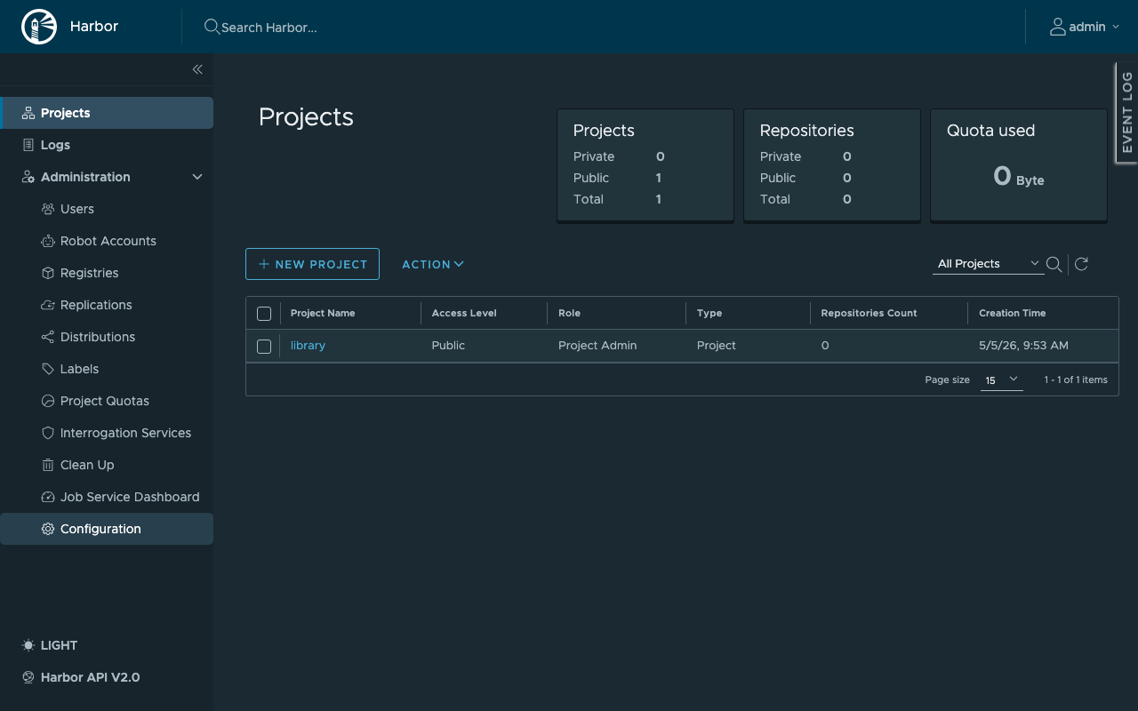1138x711 pixels.
Task: Click the NEW PROJECT button
Action: (x=312, y=264)
